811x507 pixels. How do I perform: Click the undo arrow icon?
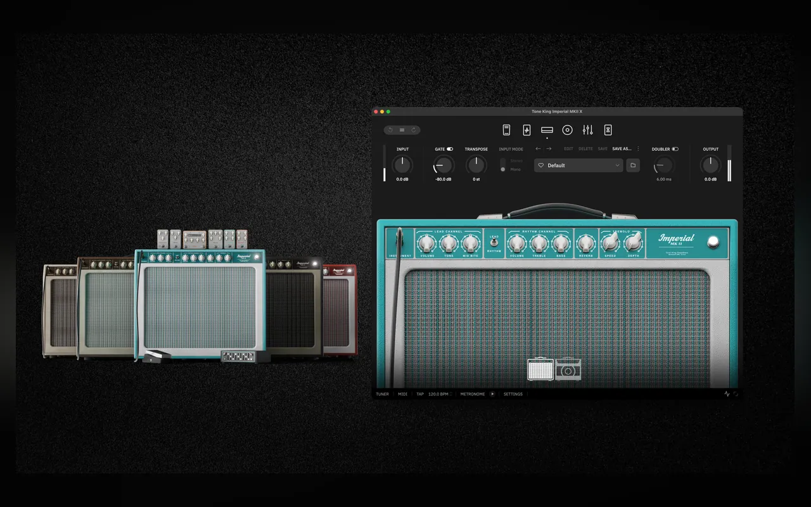[x=390, y=130]
